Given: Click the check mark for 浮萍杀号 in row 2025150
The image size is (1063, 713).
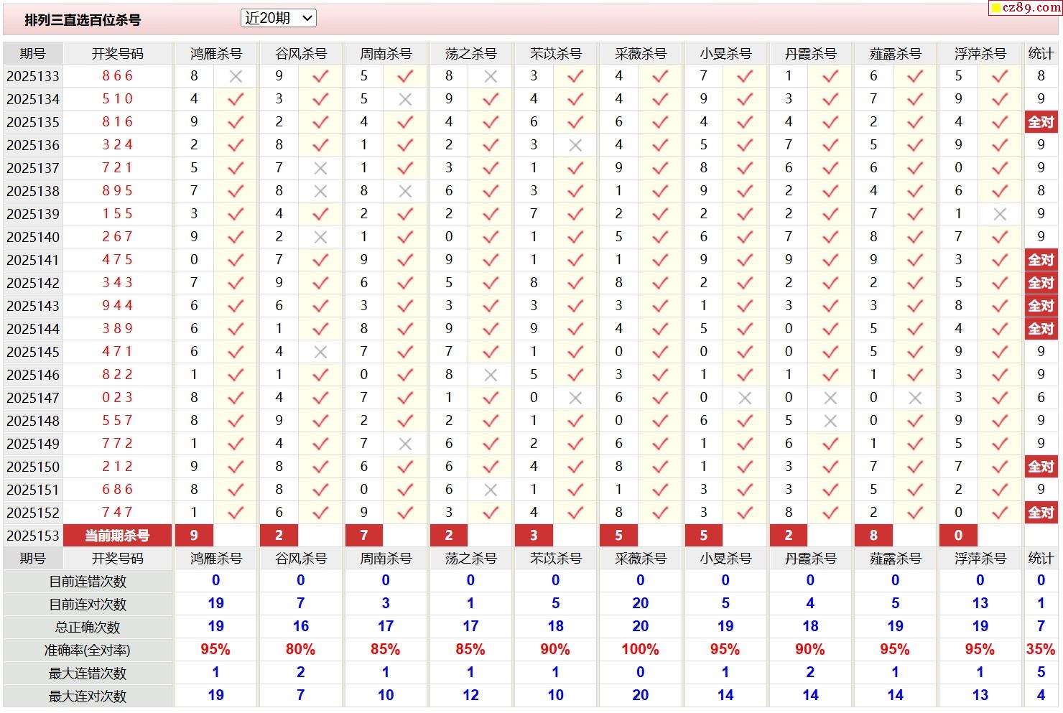Looking at the screenshot, I should (1000, 467).
